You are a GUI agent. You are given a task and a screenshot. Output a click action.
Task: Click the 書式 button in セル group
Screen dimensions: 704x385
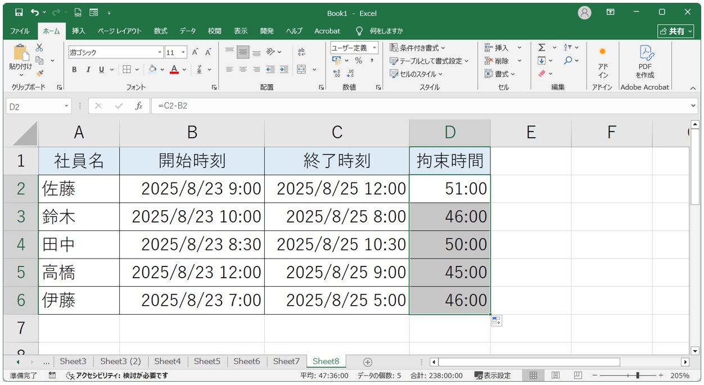pos(500,74)
